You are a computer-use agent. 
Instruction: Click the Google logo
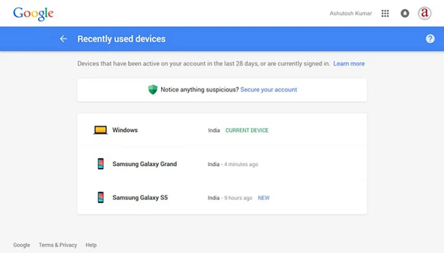[33, 14]
